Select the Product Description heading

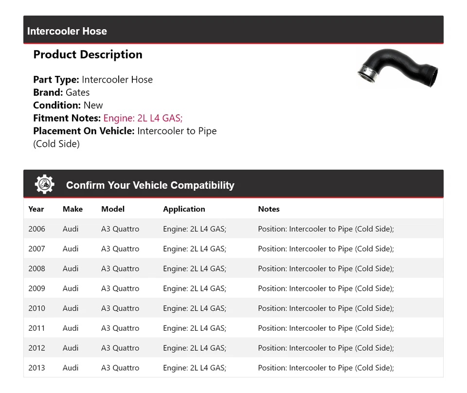[x=88, y=54]
